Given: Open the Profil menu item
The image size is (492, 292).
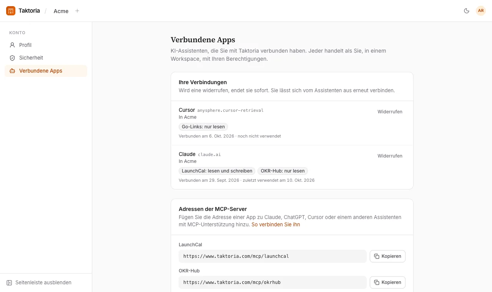Looking at the screenshot, I should [x=46, y=45].
